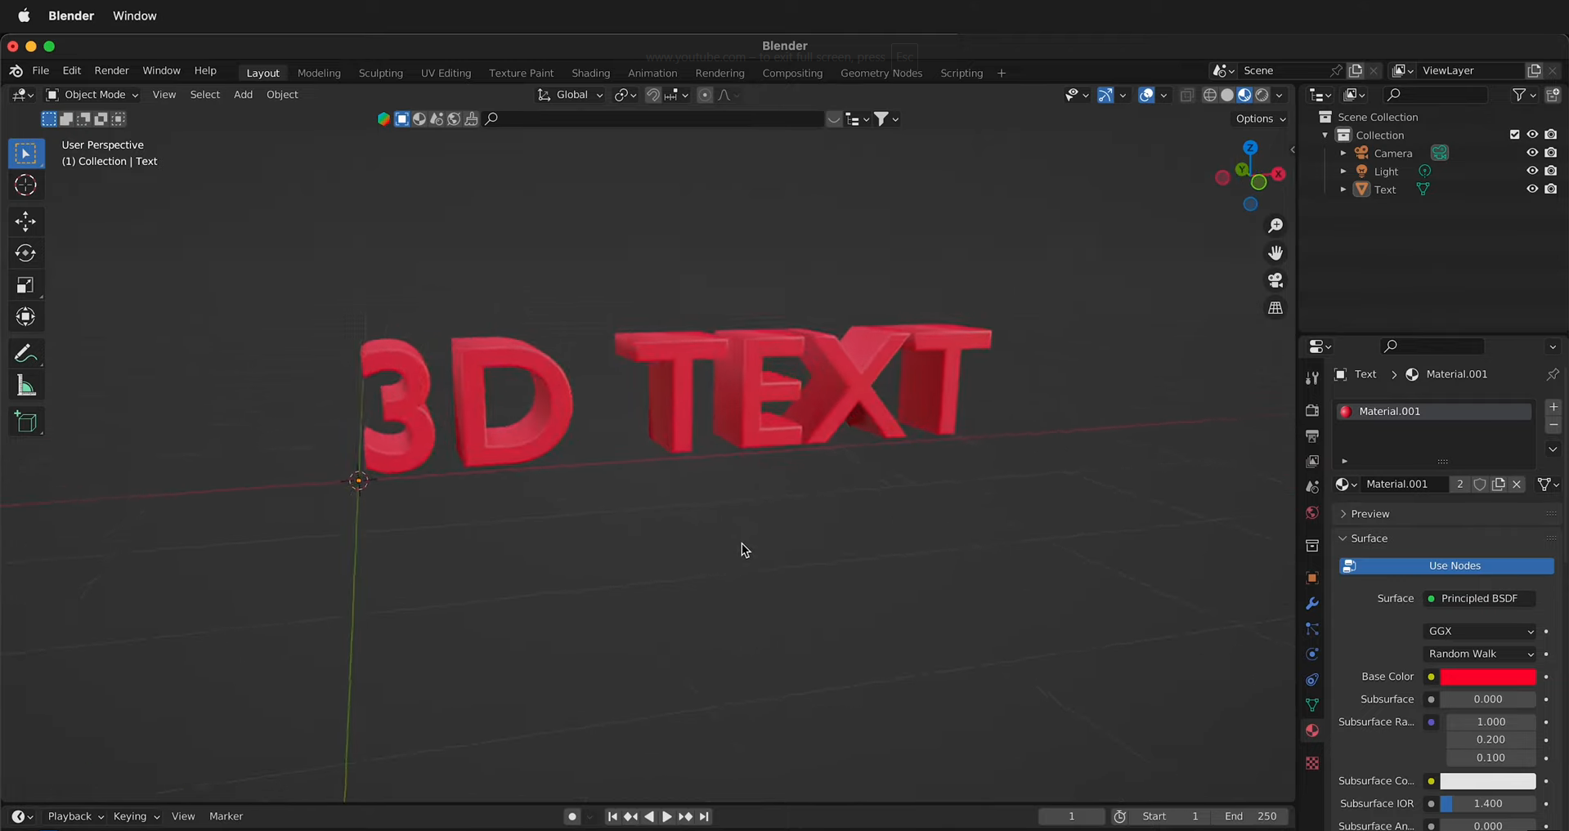
Task: Click the white Subsurface Color swatch
Action: coord(1488,781)
